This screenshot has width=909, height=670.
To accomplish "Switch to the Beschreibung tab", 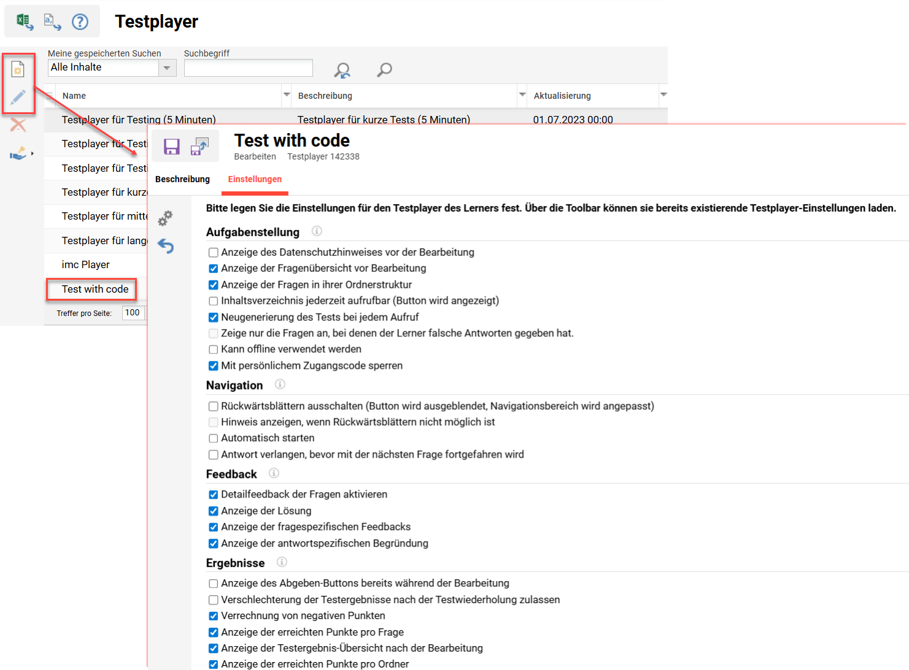I will point(182,179).
